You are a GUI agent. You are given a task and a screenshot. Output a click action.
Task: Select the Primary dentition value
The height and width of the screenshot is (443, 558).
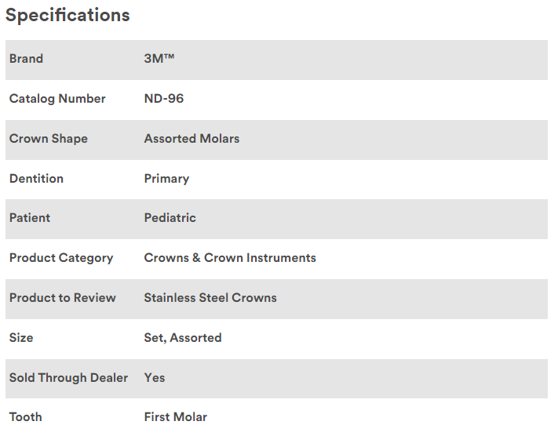pos(166,179)
